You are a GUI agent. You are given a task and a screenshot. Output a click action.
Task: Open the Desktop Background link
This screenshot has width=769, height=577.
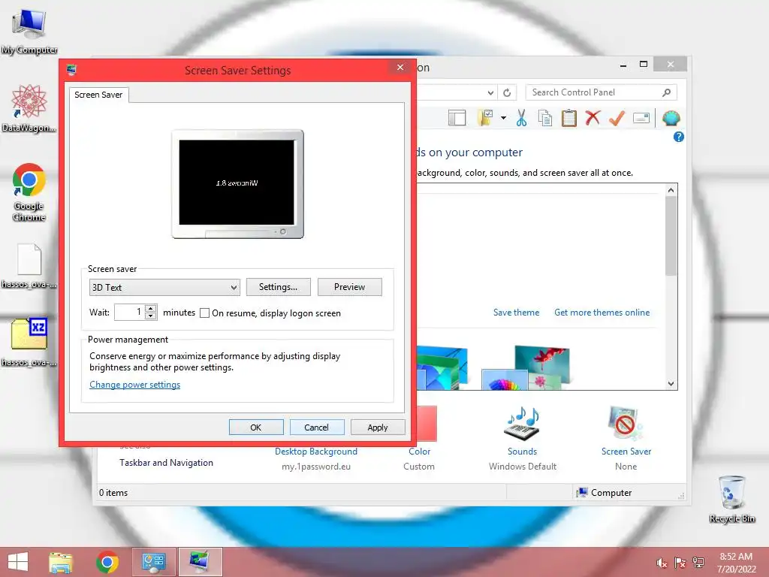click(316, 452)
